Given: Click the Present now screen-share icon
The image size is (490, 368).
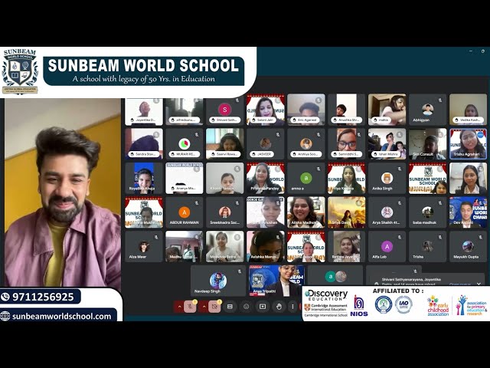Looking at the screenshot, I should tap(263, 307).
